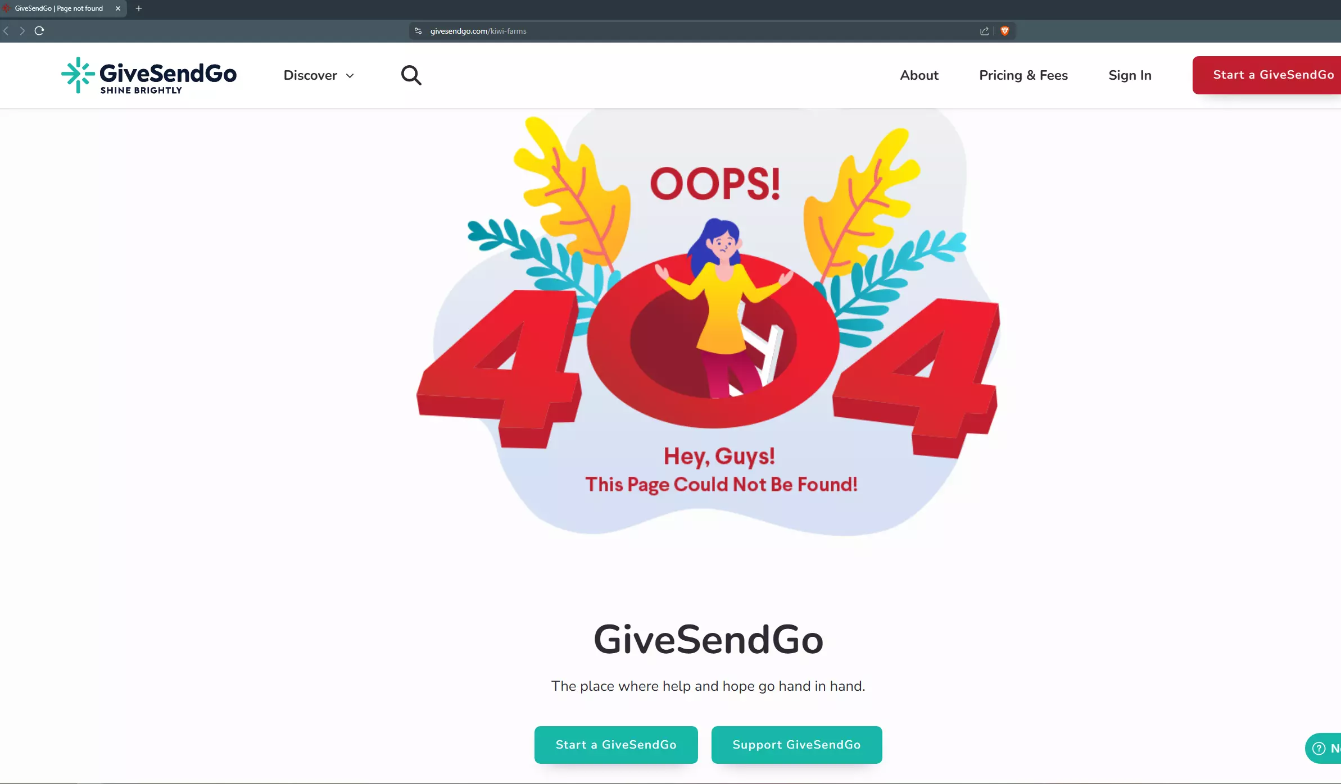The image size is (1341, 784).
Task: Go back using the browser back arrow
Action: (x=6, y=31)
